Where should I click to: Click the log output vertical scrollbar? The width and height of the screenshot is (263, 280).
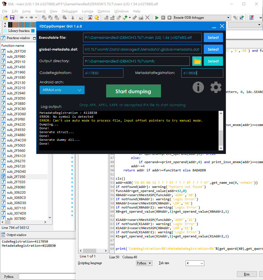tap(221, 131)
